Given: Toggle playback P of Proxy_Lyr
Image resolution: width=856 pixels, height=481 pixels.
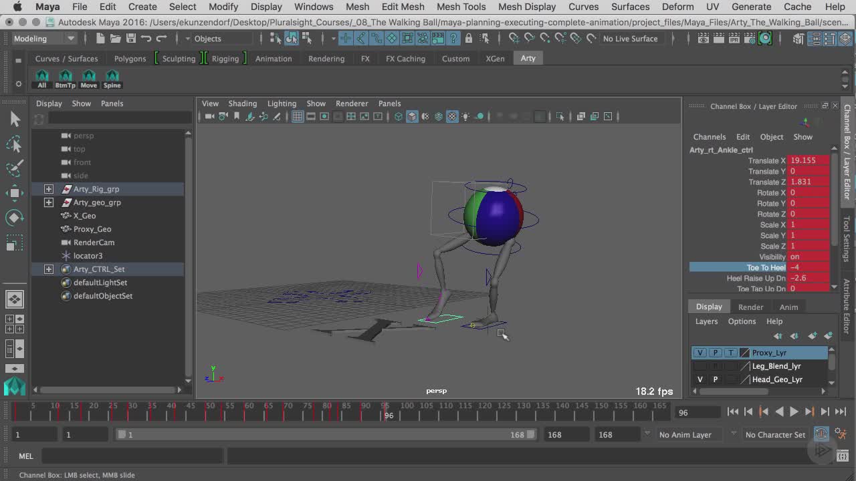Looking at the screenshot, I should tap(715, 353).
